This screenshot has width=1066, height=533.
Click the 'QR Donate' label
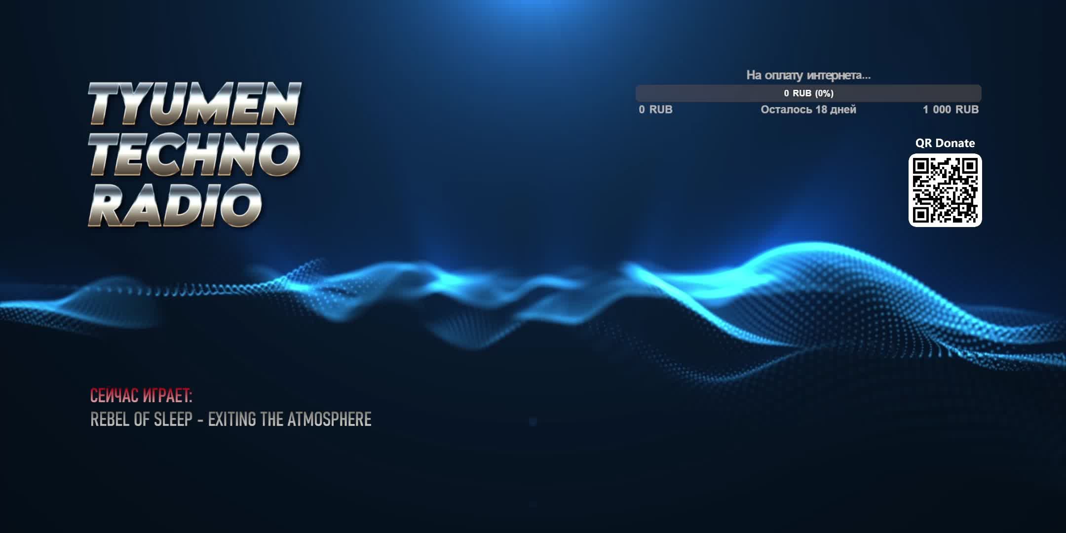945,143
